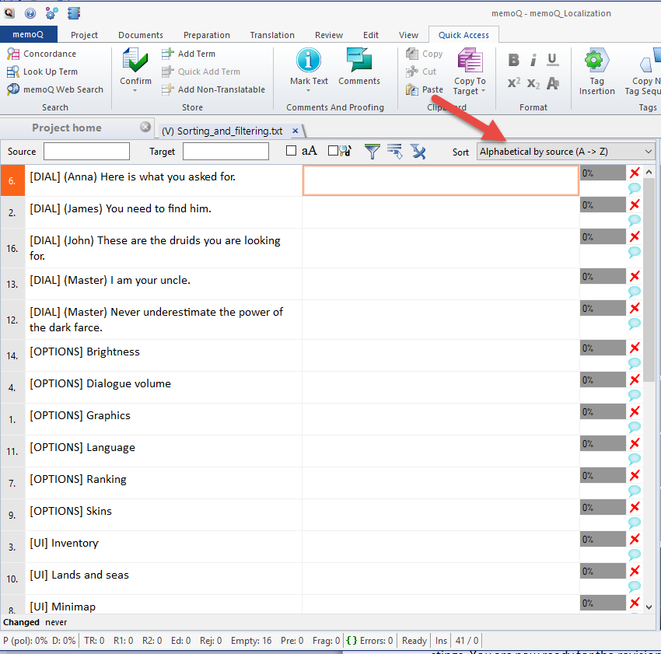Image resolution: width=661 pixels, height=654 pixels.
Task: Select segment "[UI] Lands and seas"
Action: pyautogui.click(x=79, y=575)
